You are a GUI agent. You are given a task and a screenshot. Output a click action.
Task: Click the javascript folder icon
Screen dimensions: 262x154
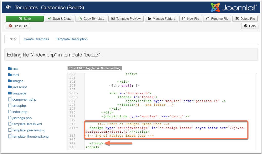[x=10, y=87]
